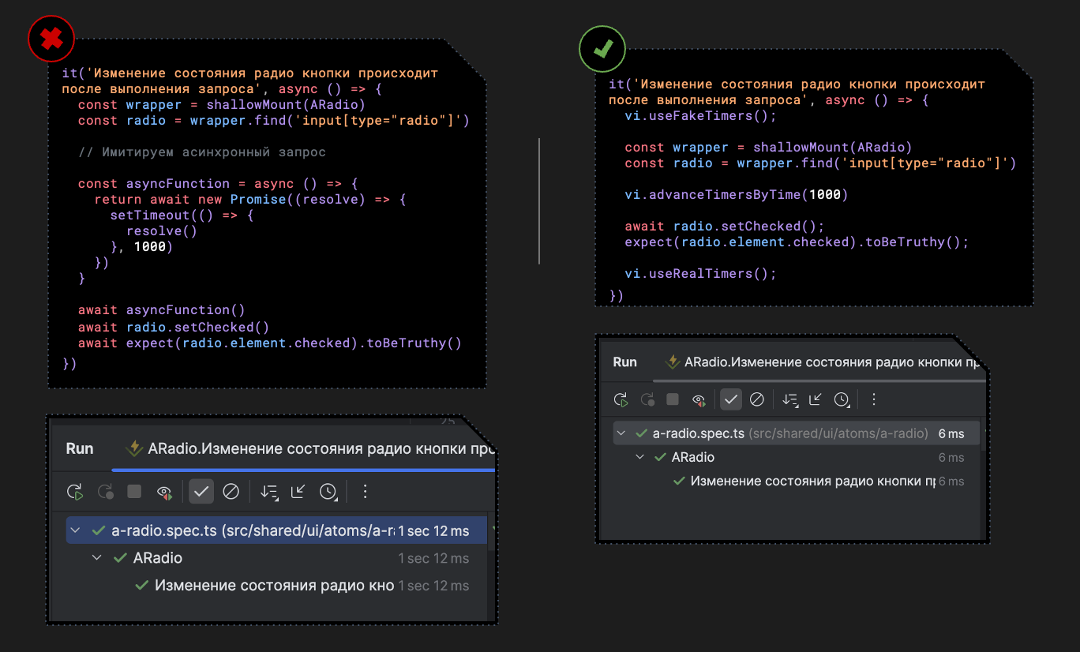Toggle Show Passed checkmark in 1 sec 12 ms panel
This screenshot has height=652, width=1080.
point(201,493)
